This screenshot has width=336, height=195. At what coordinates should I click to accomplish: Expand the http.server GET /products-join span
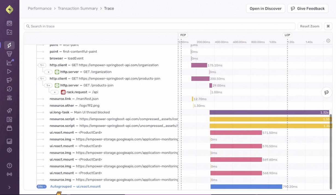(x=48, y=85)
